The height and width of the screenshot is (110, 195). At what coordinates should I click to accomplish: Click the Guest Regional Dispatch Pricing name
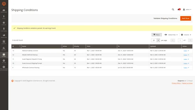click(32, 59)
